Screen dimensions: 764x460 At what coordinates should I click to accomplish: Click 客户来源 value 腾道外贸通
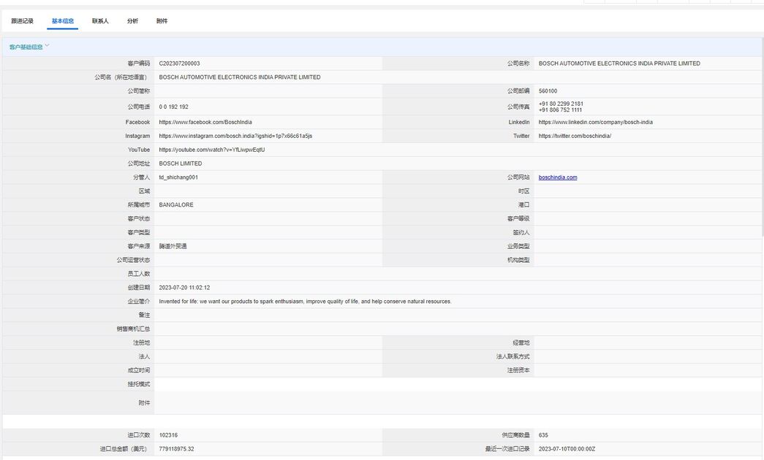coord(173,246)
